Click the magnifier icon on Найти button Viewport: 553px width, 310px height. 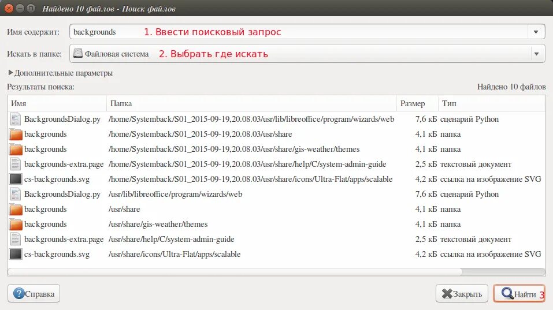click(507, 293)
